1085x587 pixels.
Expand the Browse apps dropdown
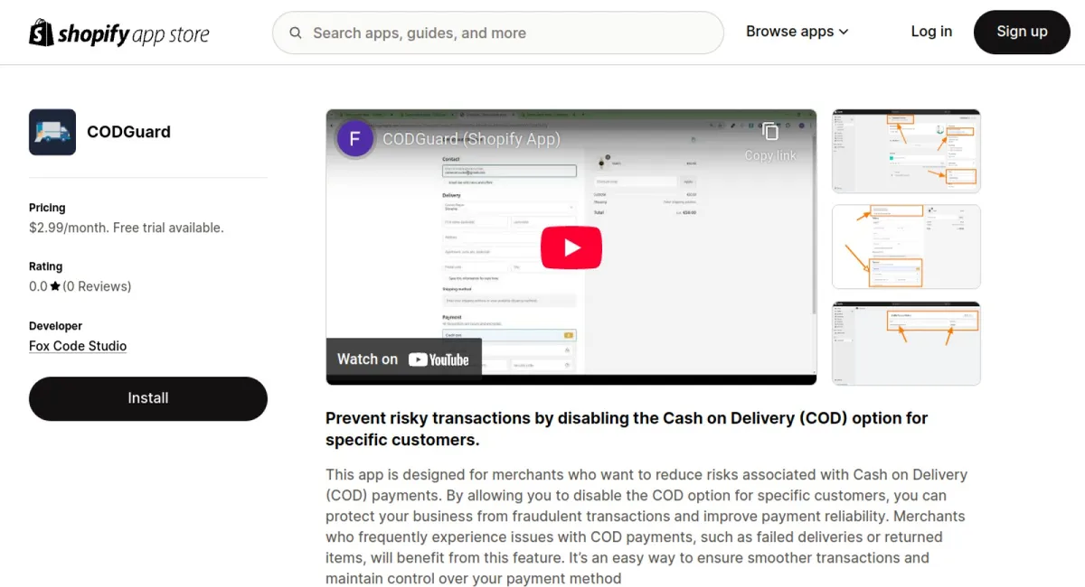(x=797, y=32)
